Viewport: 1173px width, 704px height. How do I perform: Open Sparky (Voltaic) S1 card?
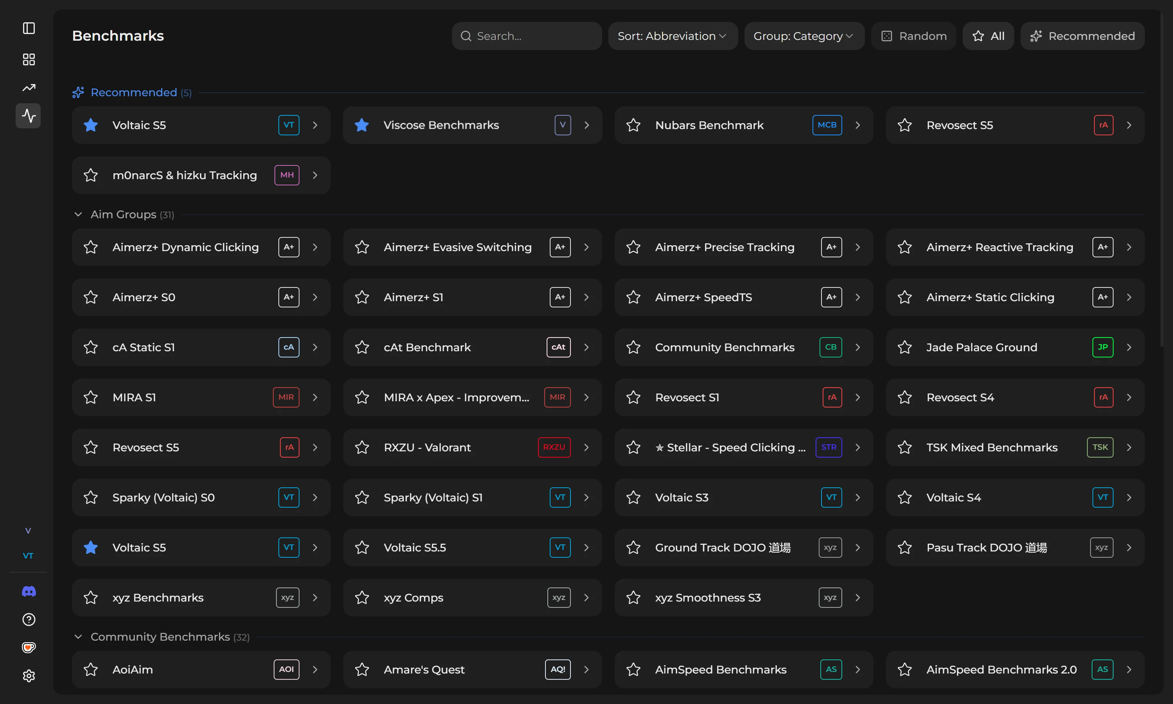click(472, 497)
